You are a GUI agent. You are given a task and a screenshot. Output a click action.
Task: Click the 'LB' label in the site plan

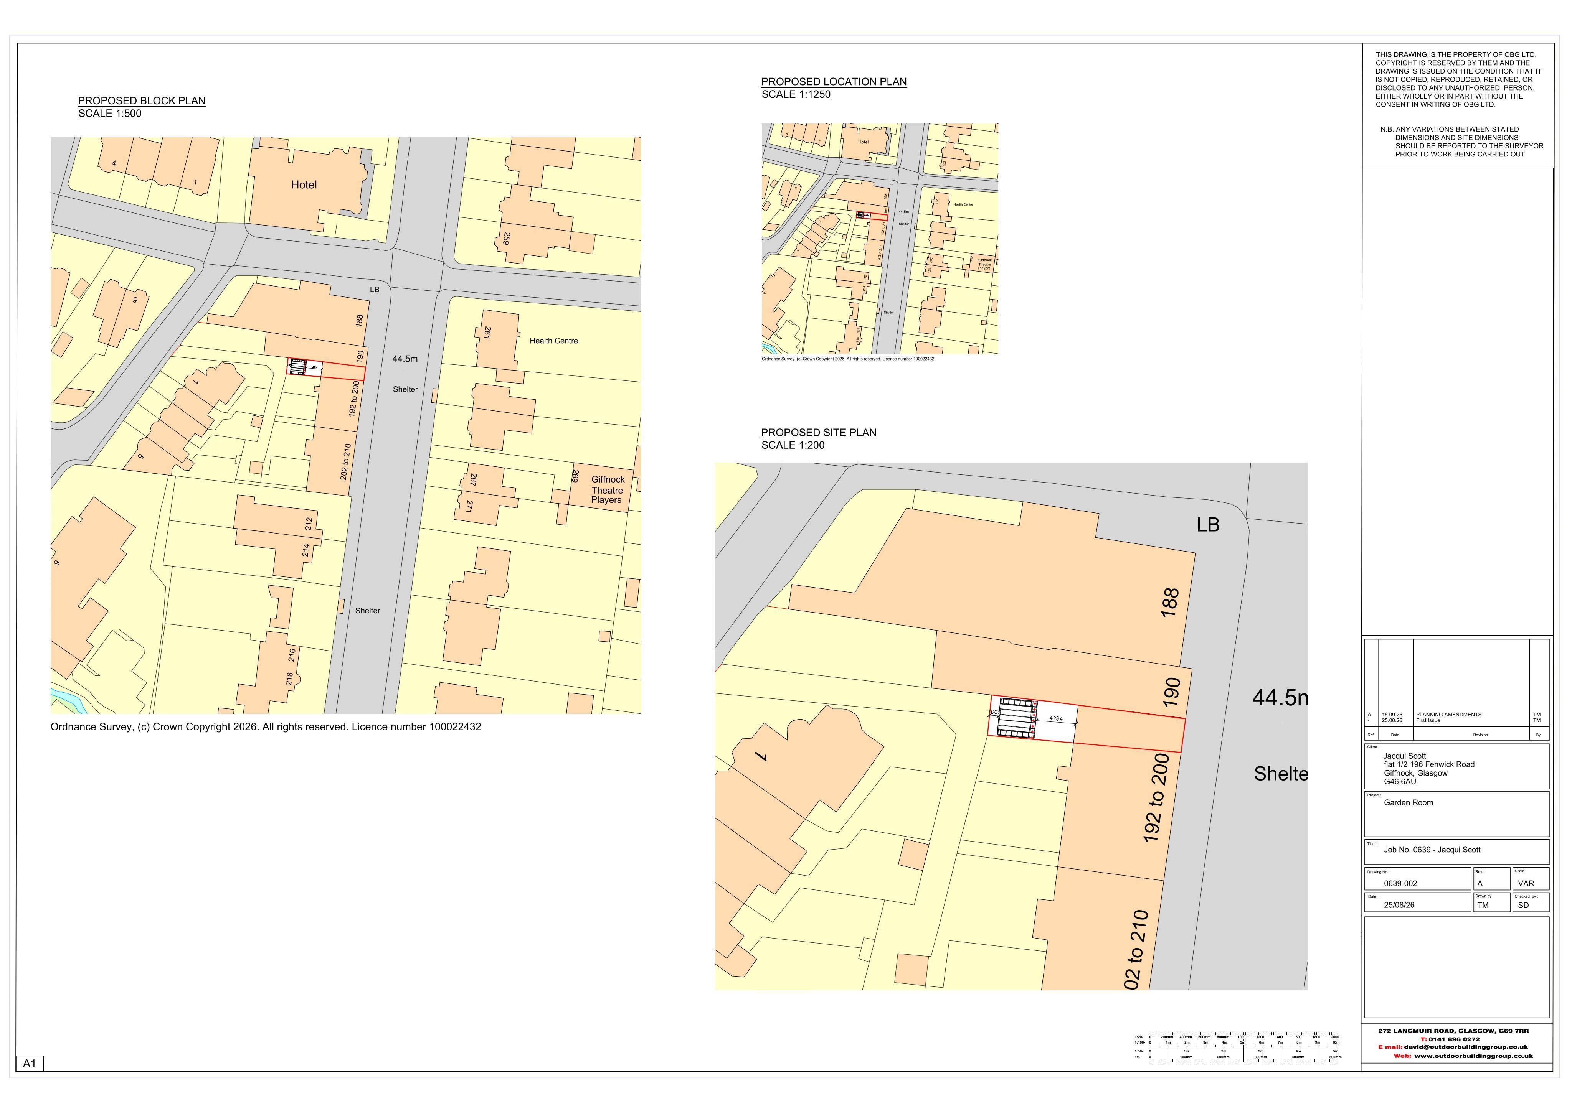click(x=1208, y=525)
